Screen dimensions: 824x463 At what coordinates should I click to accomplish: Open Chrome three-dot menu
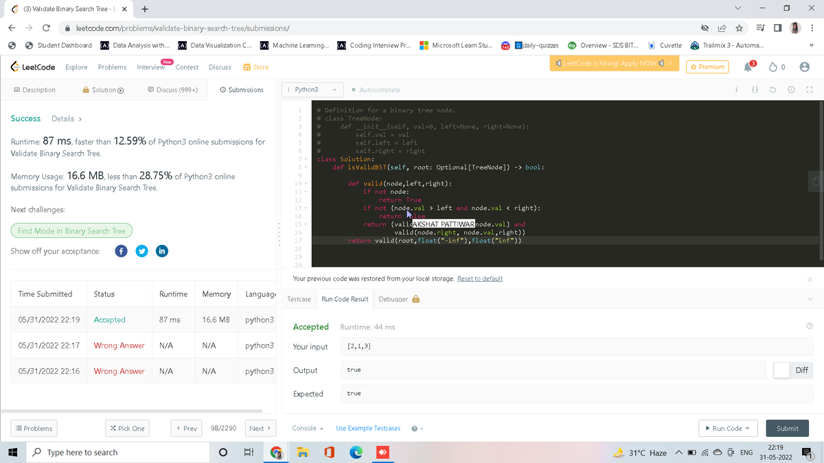(x=812, y=28)
